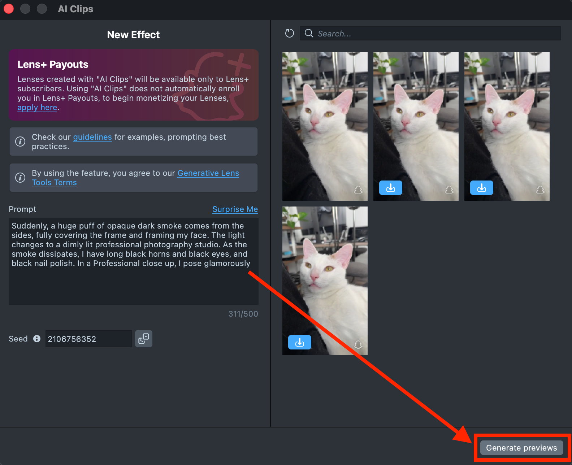
Task: Randomize the seed with the dice icon
Action: tap(144, 339)
